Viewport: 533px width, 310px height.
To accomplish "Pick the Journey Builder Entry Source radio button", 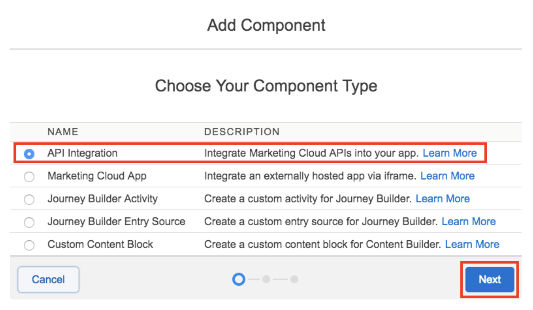I will (x=29, y=222).
